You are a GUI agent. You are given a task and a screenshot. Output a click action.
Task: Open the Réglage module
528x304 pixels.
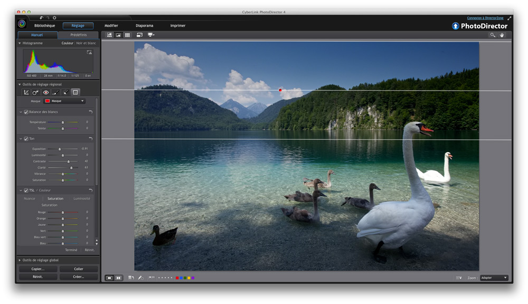click(x=78, y=25)
